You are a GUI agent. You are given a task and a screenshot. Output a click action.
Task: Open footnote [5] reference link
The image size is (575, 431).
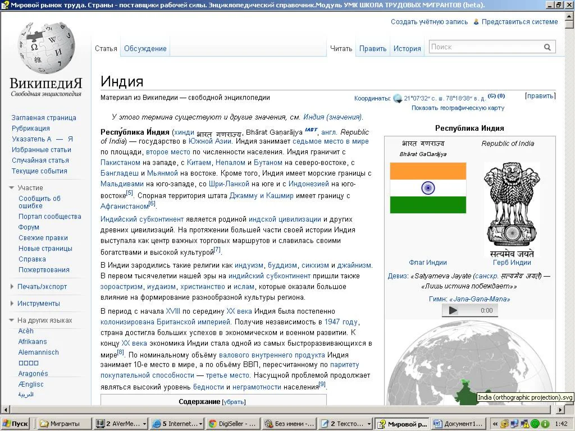pos(130,193)
